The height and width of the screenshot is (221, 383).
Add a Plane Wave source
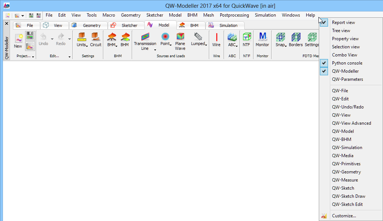(x=180, y=42)
